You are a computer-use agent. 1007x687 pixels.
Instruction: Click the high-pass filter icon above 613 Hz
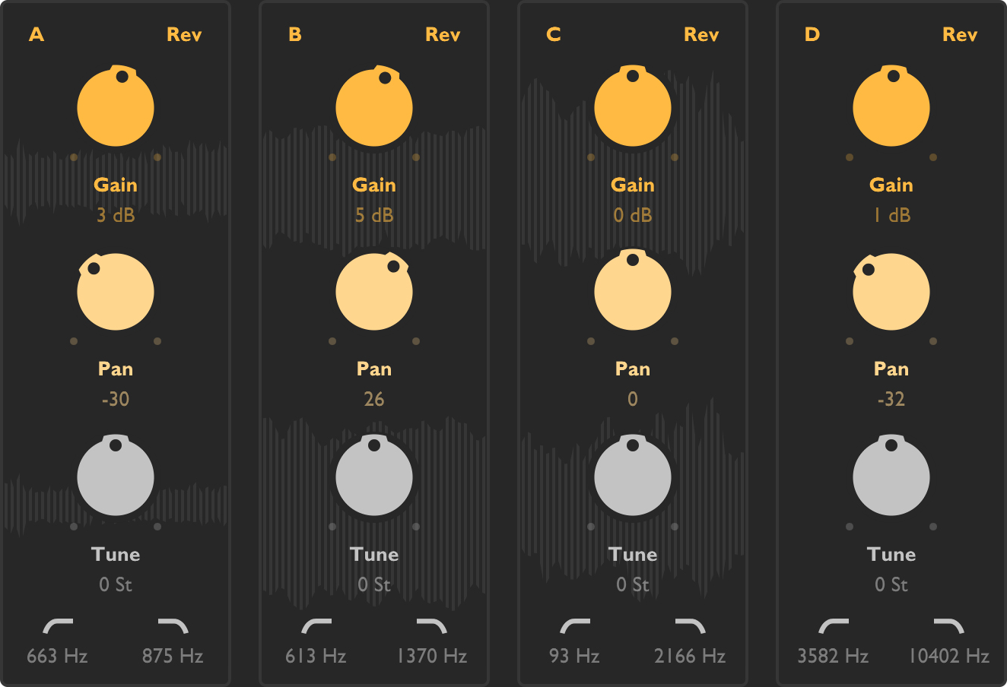pos(316,626)
